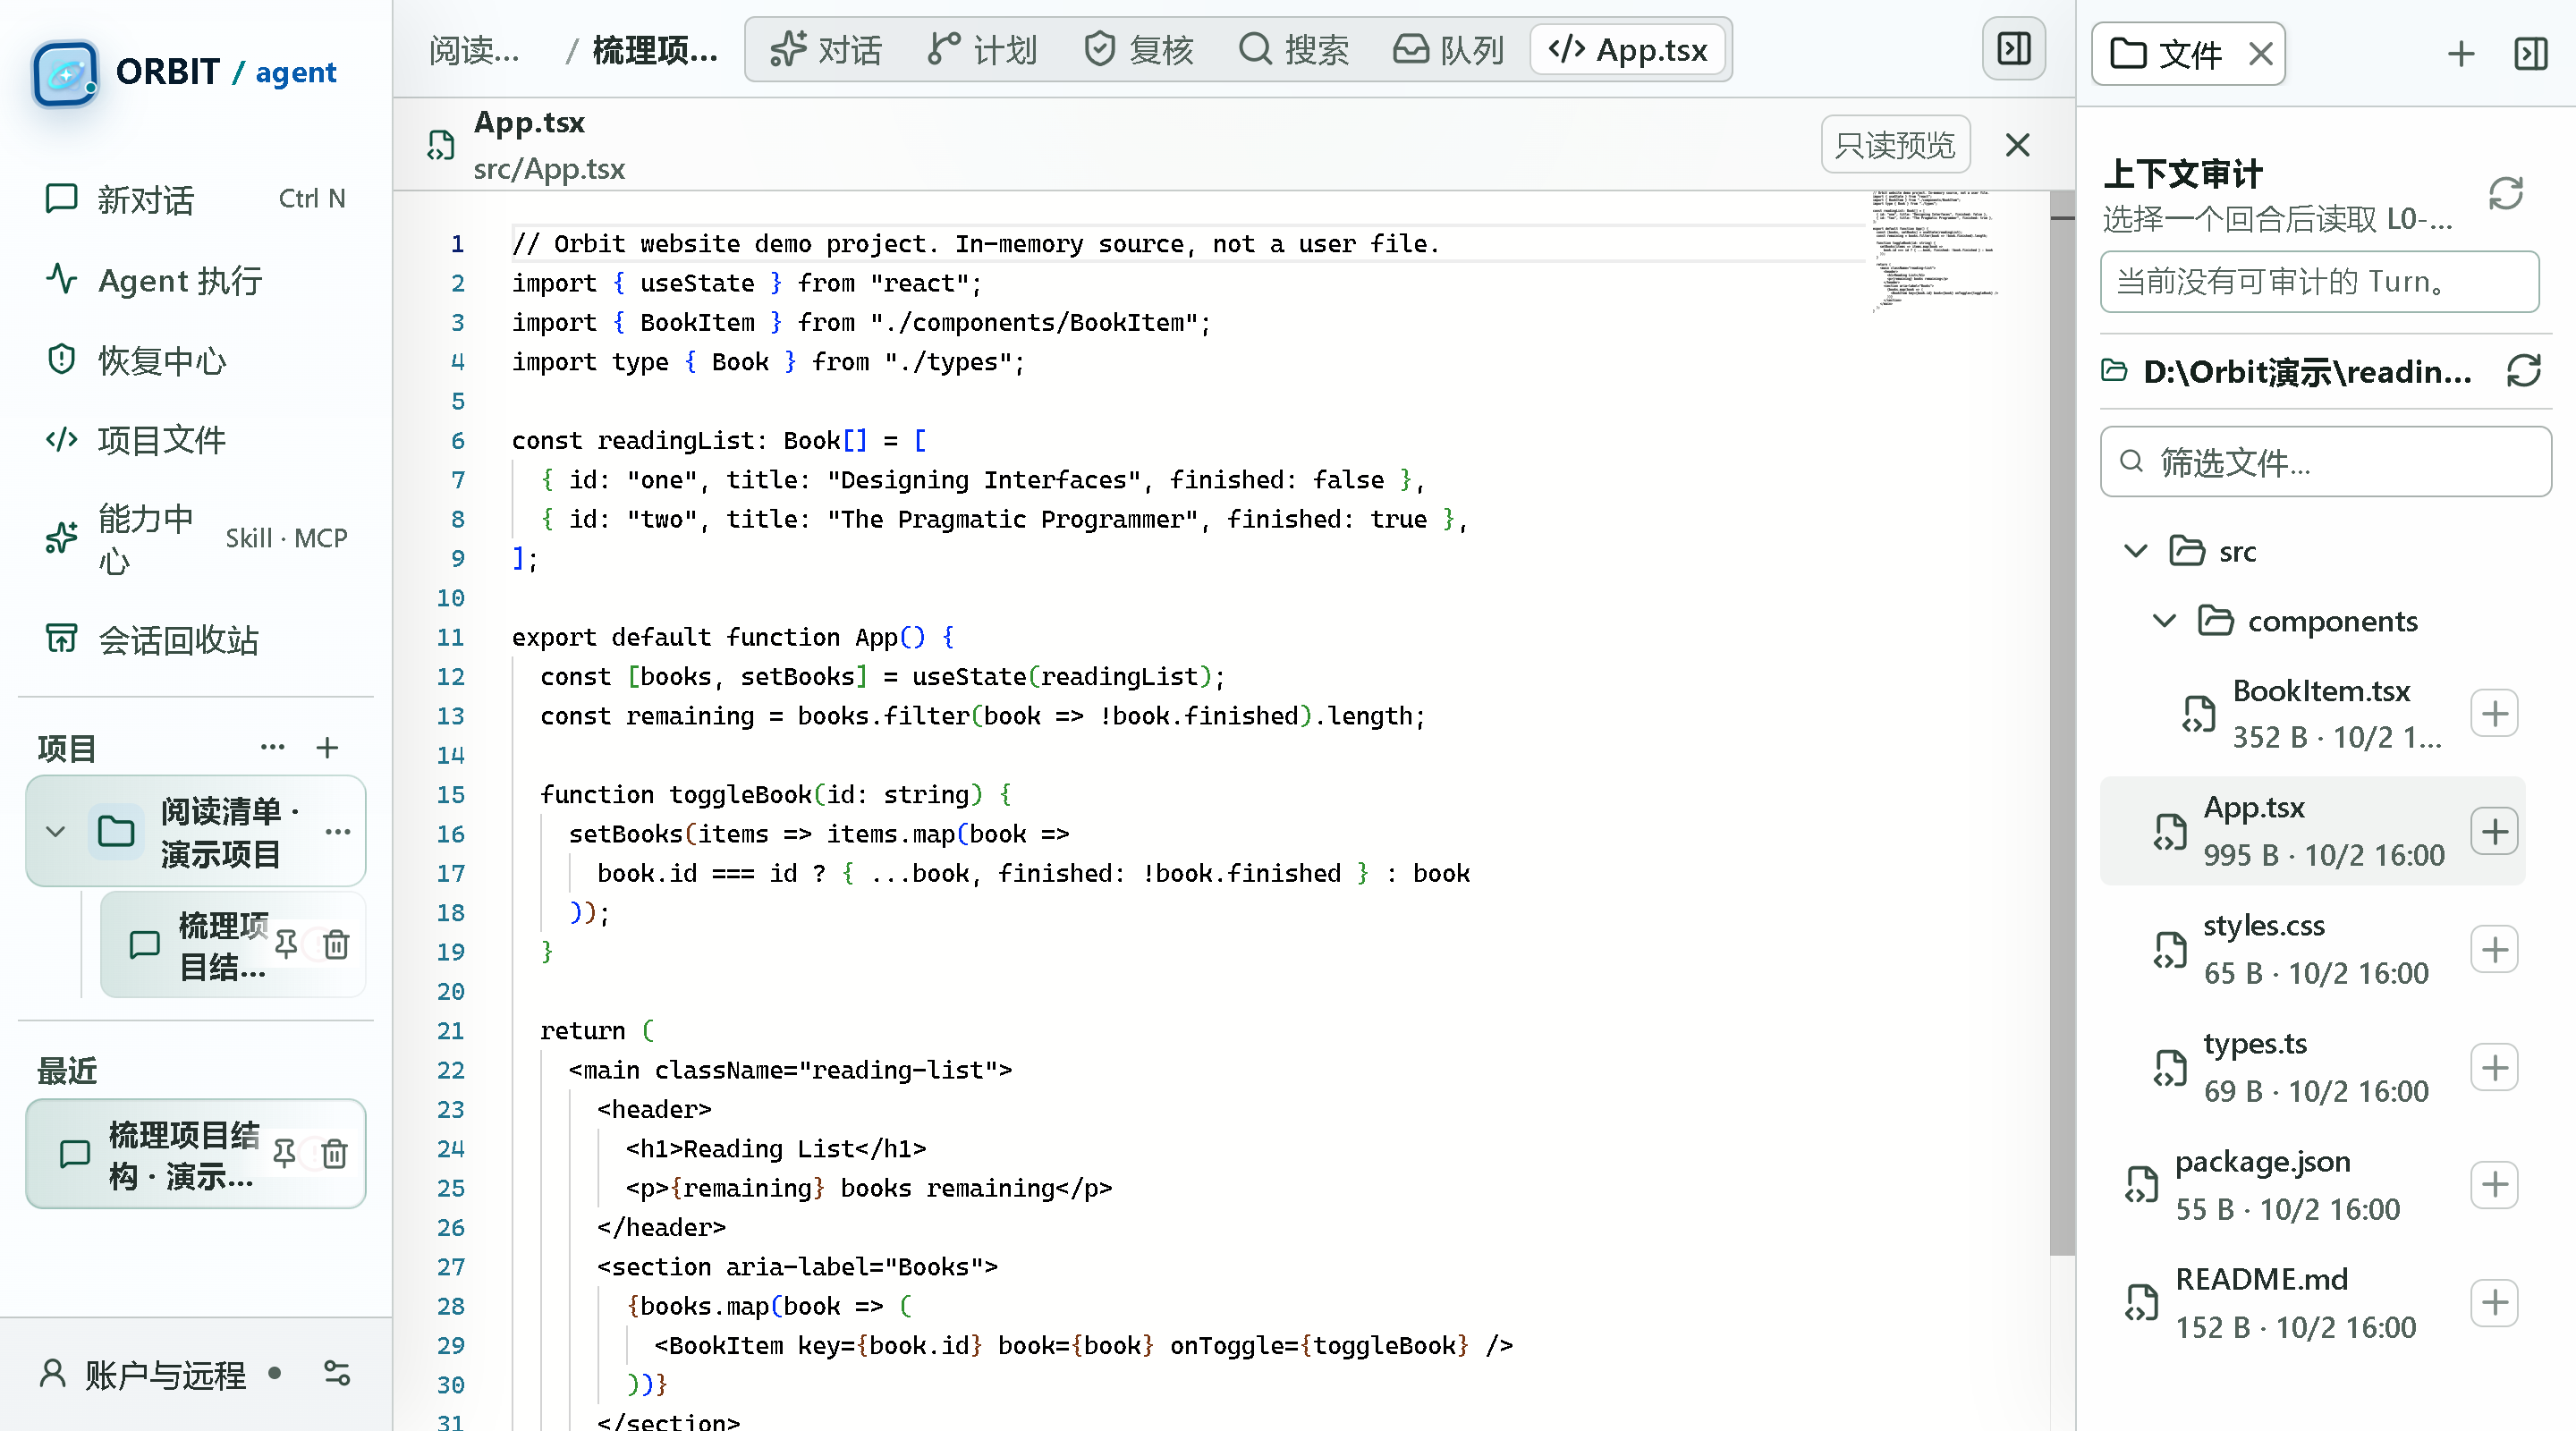Open 会话回收站
The width and height of the screenshot is (2576, 1431).
pyautogui.click(x=196, y=639)
